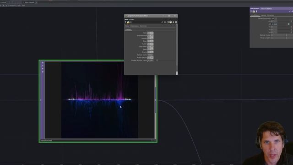Click the spectrum preview in node viewer
Screen dimensions: 293x165
point(100,100)
